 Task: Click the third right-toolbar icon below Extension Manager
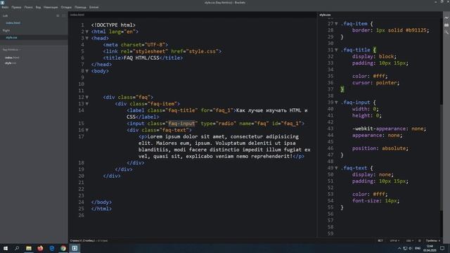pos(446,32)
